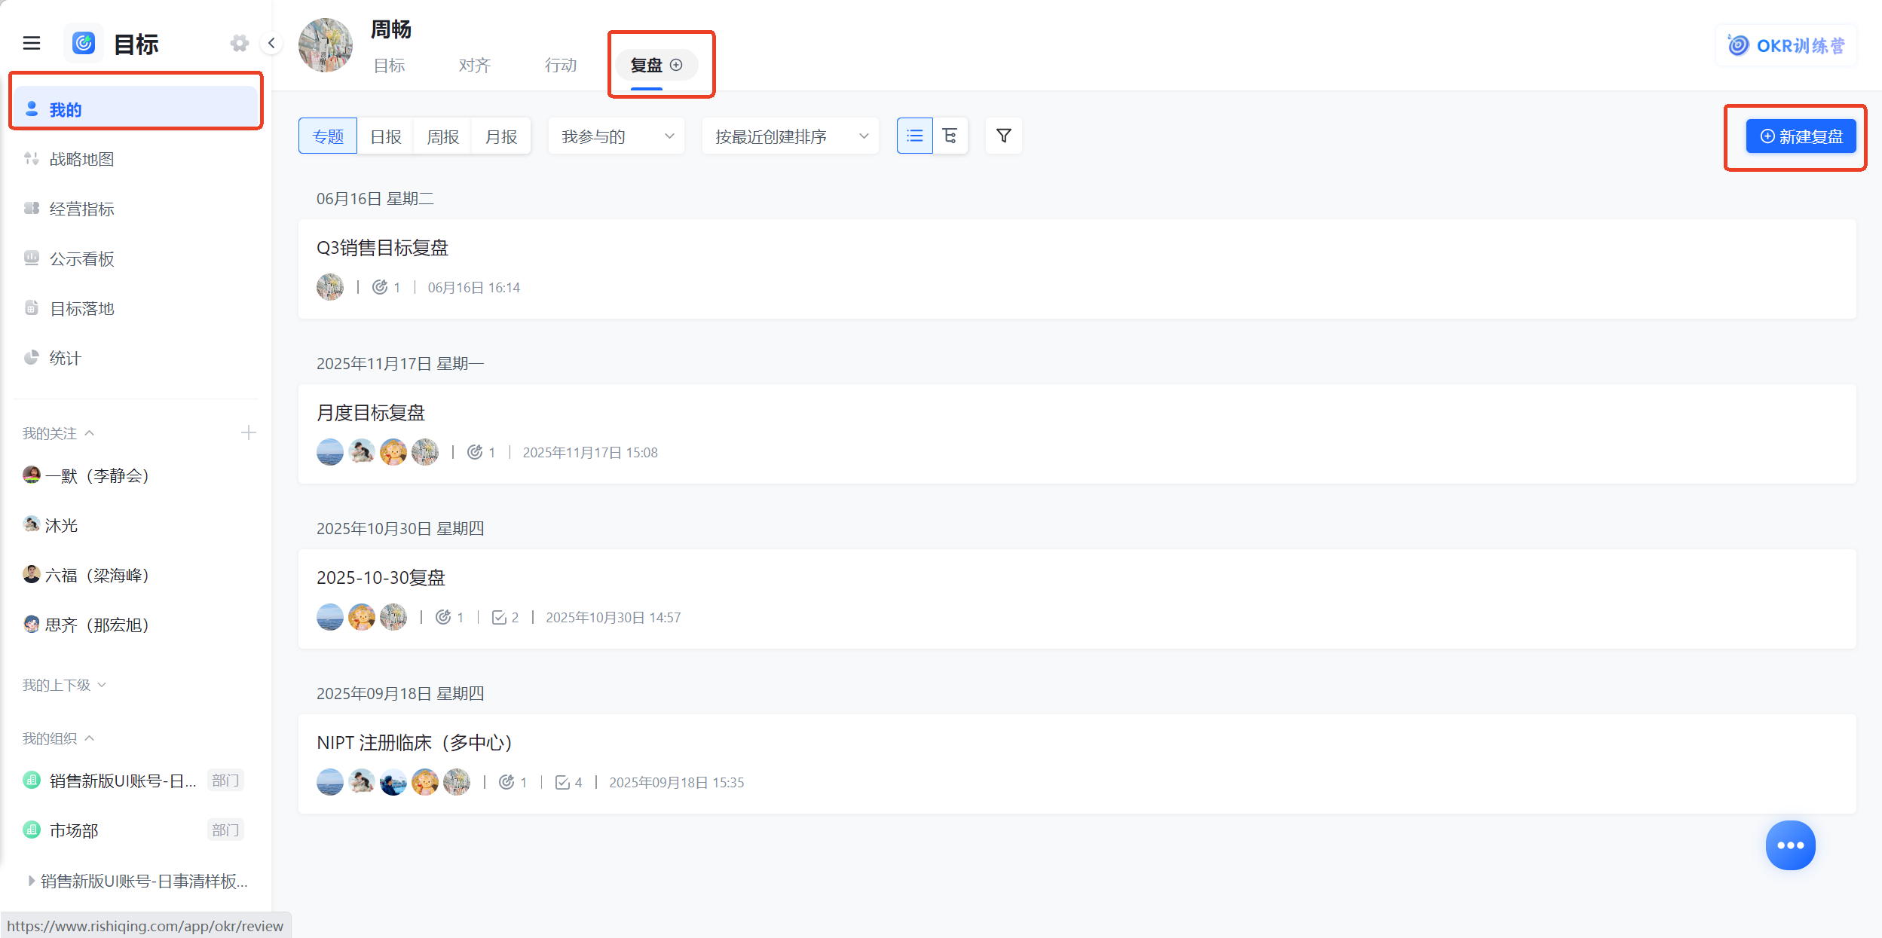Switch to the 行动 tab
This screenshot has width=1882, height=938.
pyautogui.click(x=561, y=66)
